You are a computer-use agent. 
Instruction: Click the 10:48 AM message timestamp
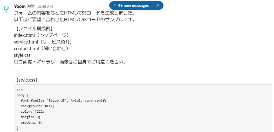coord(45,6)
